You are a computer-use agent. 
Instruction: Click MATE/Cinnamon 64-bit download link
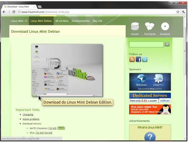pos(61,128)
